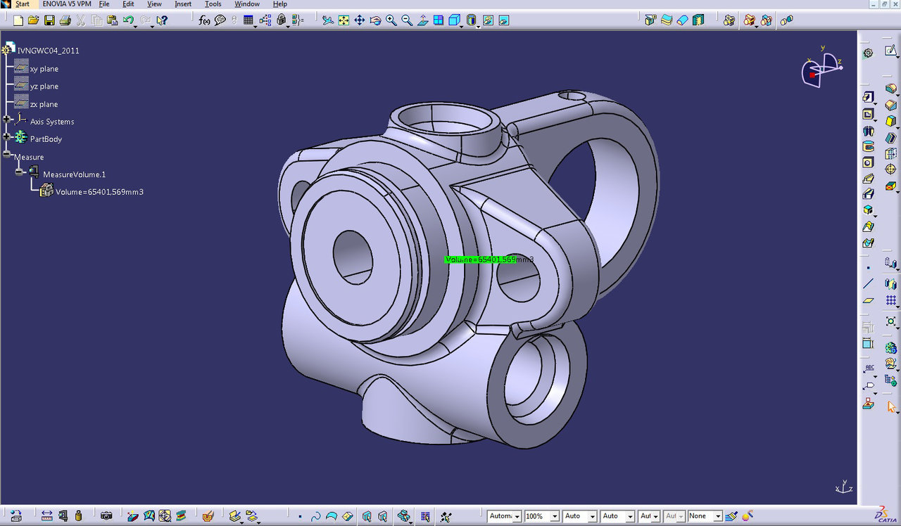Toggle Swap Visible Space
901x526 pixels.
503,20
